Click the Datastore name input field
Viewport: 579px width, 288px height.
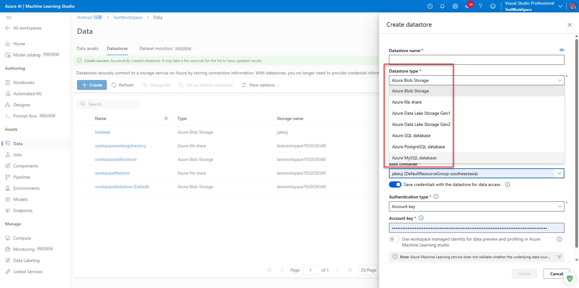[x=476, y=60]
